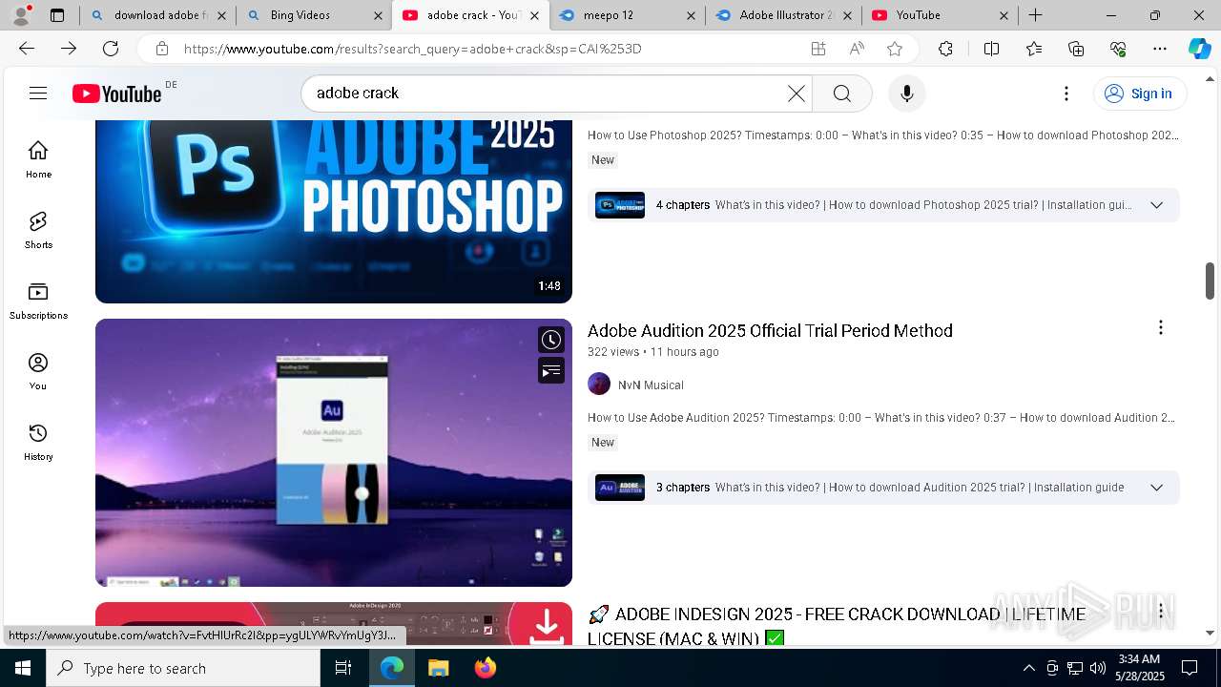Switch to download adobe tab
1221x687 pixels.
(157, 15)
